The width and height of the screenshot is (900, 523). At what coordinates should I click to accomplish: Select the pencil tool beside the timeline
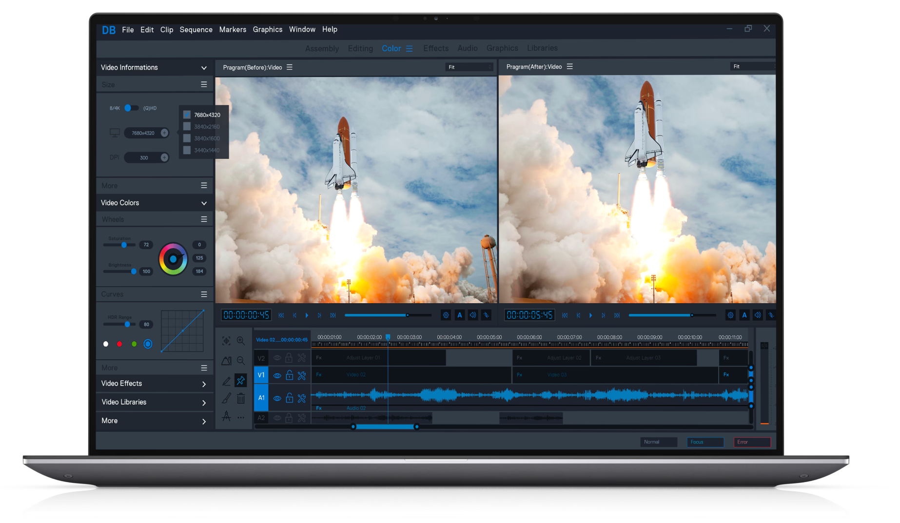227,381
